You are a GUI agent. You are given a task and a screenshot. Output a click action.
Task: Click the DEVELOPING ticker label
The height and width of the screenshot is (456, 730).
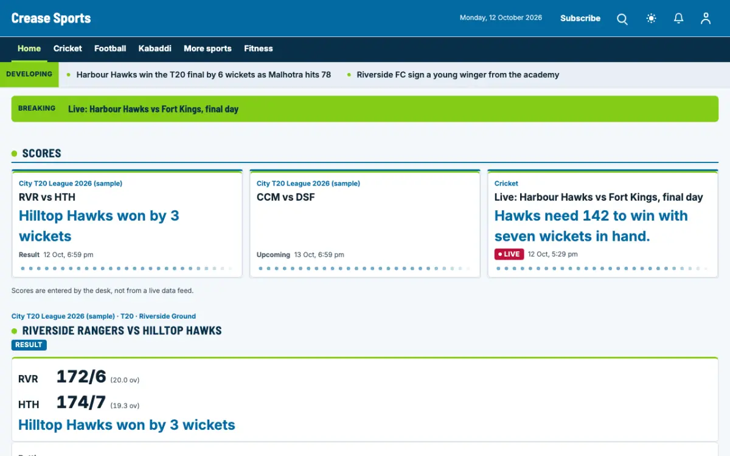[29, 74]
